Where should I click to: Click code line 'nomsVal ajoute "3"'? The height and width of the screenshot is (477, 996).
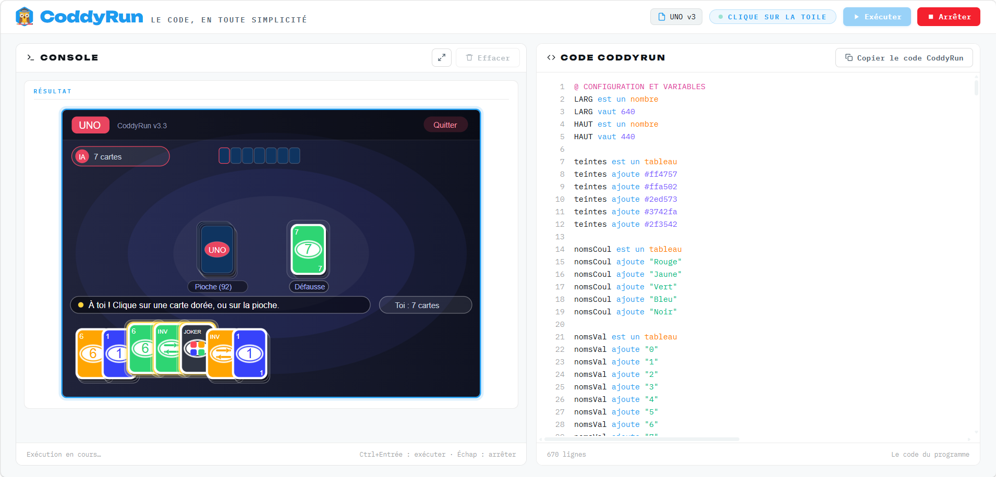(616, 387)
